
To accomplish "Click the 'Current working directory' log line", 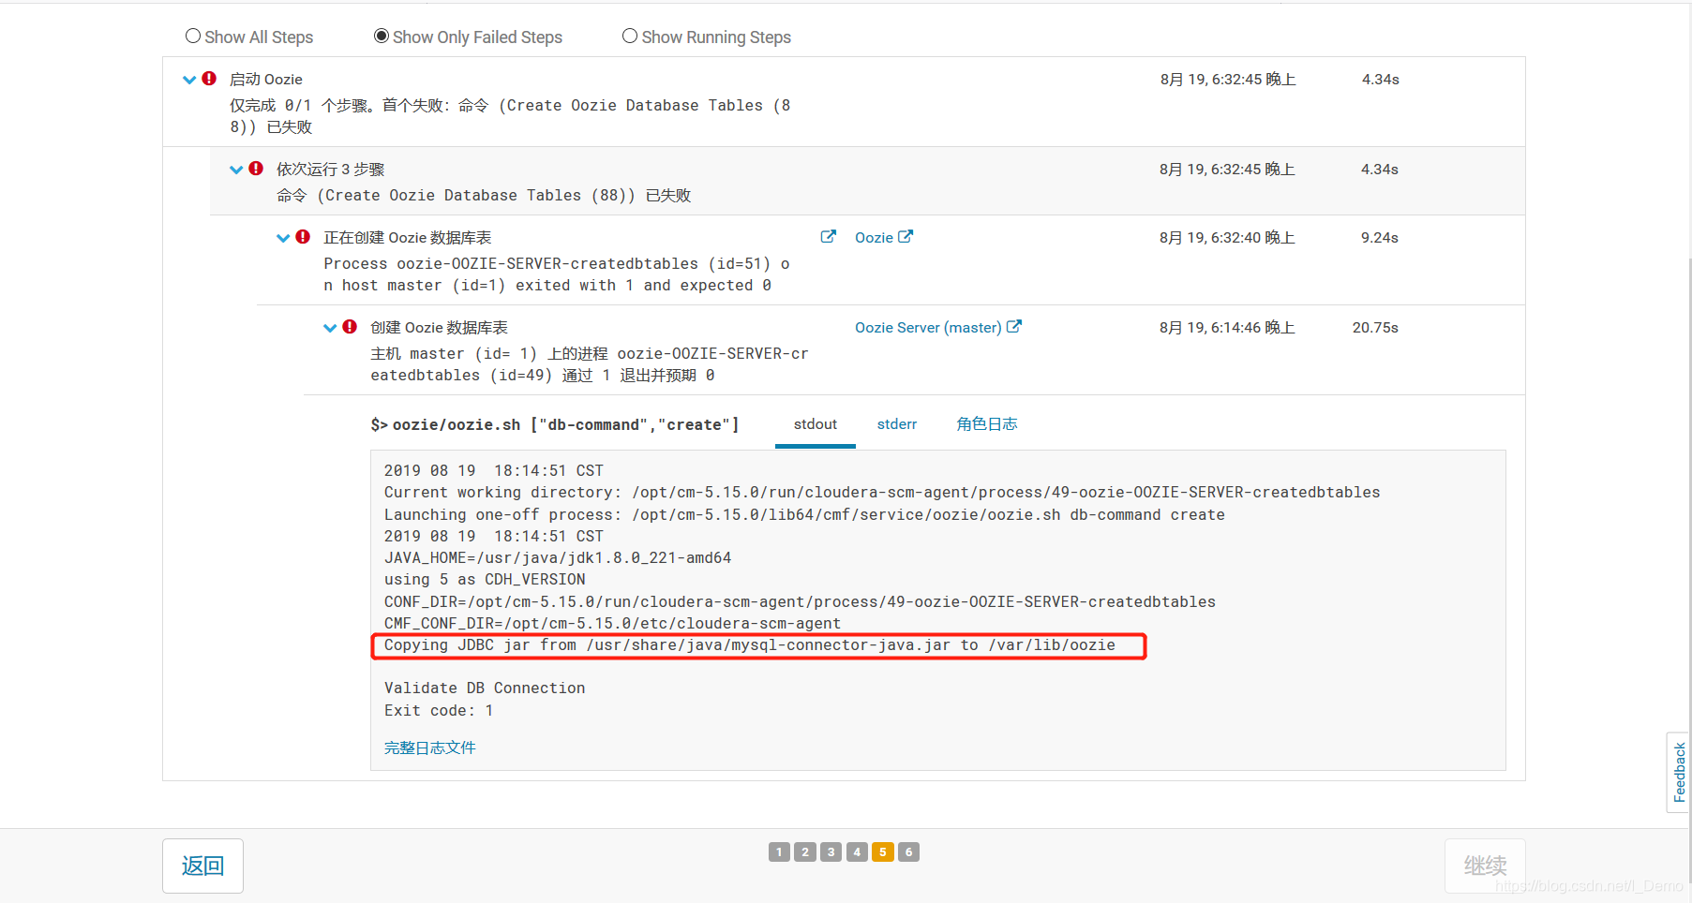I will (882, 493).
